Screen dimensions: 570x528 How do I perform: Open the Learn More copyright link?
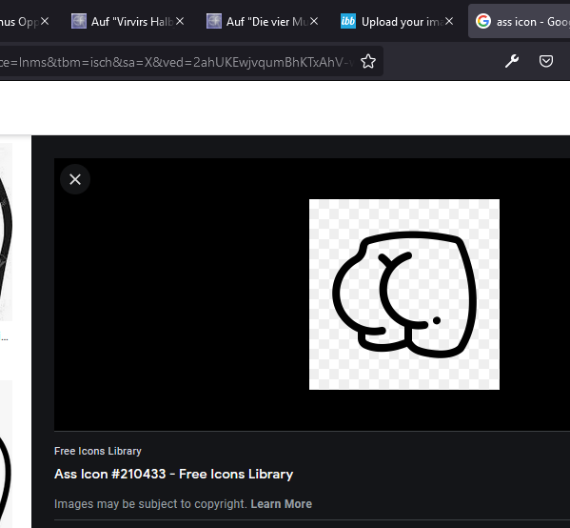[x=282, y=504]
